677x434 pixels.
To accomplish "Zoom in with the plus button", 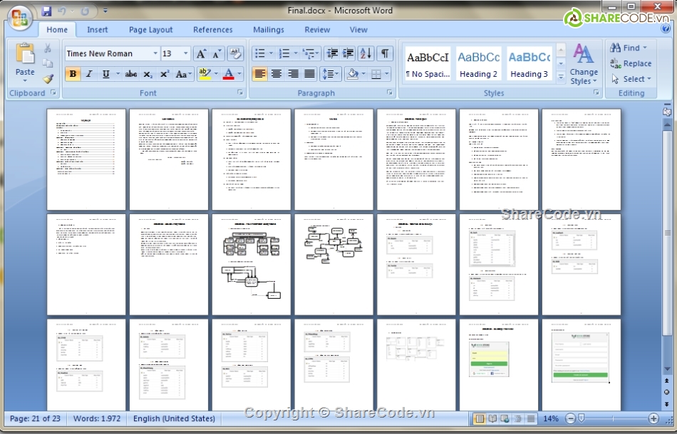I will click(653, 418).
